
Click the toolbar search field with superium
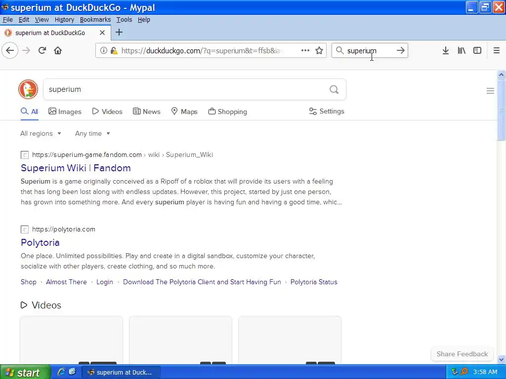coord(370,51)
